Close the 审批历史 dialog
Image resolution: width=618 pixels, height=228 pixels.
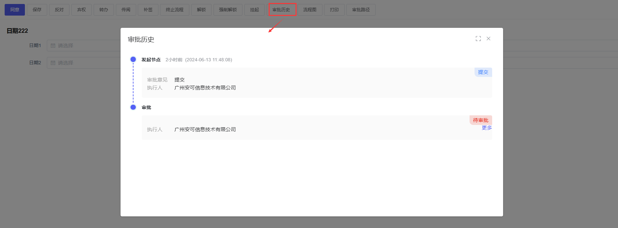(488, 39)
